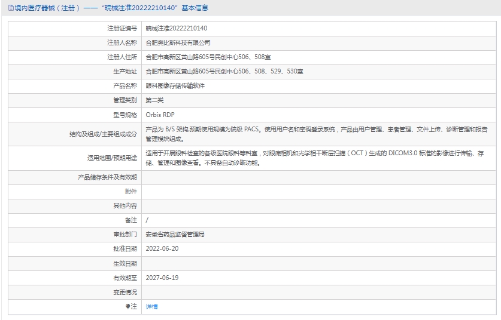Select the model specification Orbis RDP
The height and width of the screenshot is (320, 501).
tap(160, 115)
